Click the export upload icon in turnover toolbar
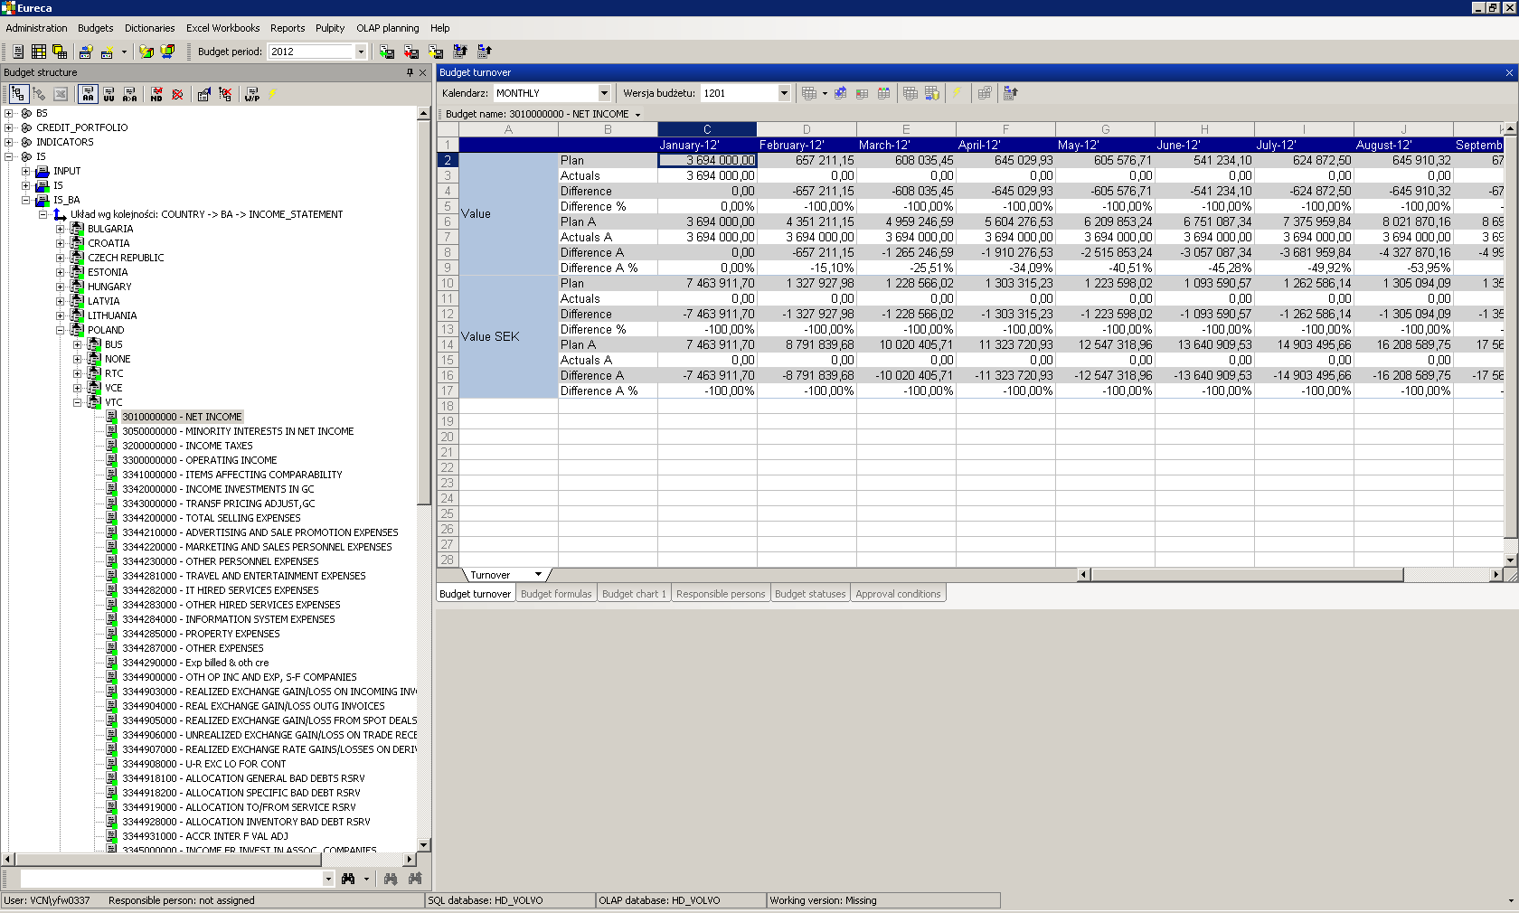The height and width of the screenshot is (913, 1519). tap(1011, 93)
